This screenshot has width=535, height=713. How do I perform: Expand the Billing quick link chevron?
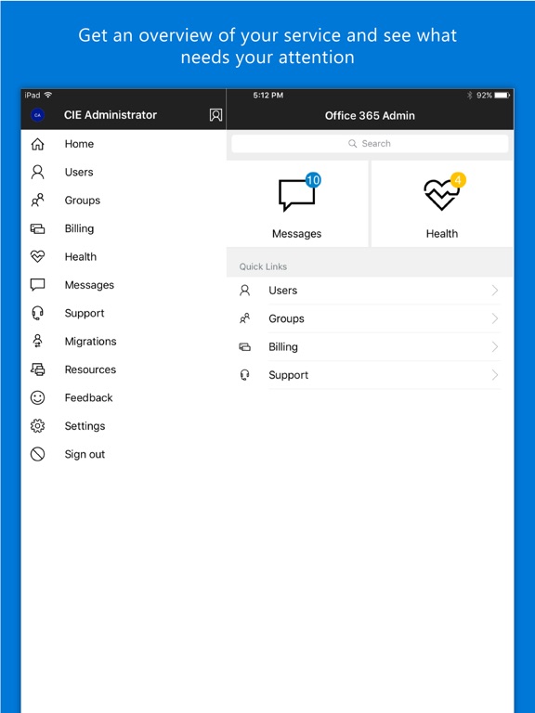[x=495, y=346]
